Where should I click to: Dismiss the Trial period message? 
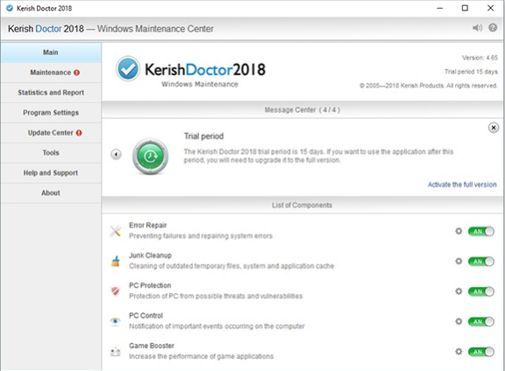pyautogui.click(x=493, y=128)
